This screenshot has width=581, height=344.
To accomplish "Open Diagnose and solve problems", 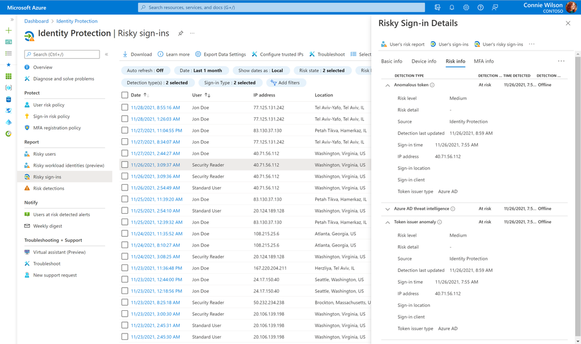I will coord(63,79).
